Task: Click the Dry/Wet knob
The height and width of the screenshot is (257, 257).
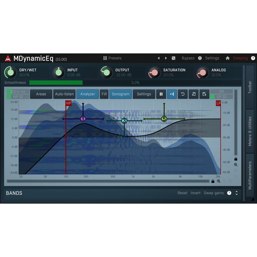Action: pyautogui.click(x=11, y=72)
